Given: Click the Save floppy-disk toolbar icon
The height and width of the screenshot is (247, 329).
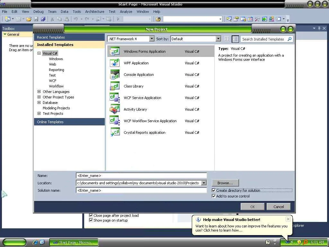Looking at the screenshot, I should [x=36, y=19].
